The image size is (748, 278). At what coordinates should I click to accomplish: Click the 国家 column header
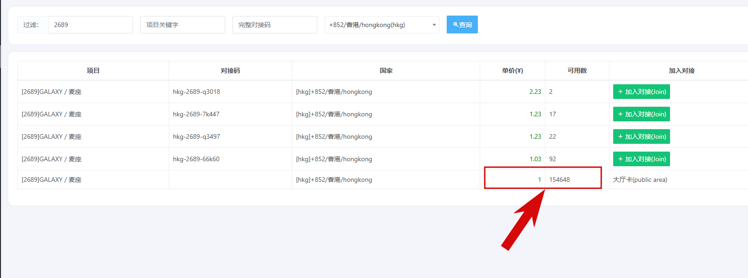[x=386, y=71]
